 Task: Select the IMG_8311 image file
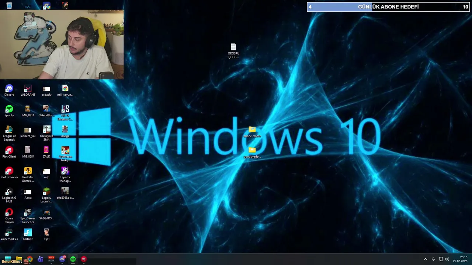(x=28, y=111)
